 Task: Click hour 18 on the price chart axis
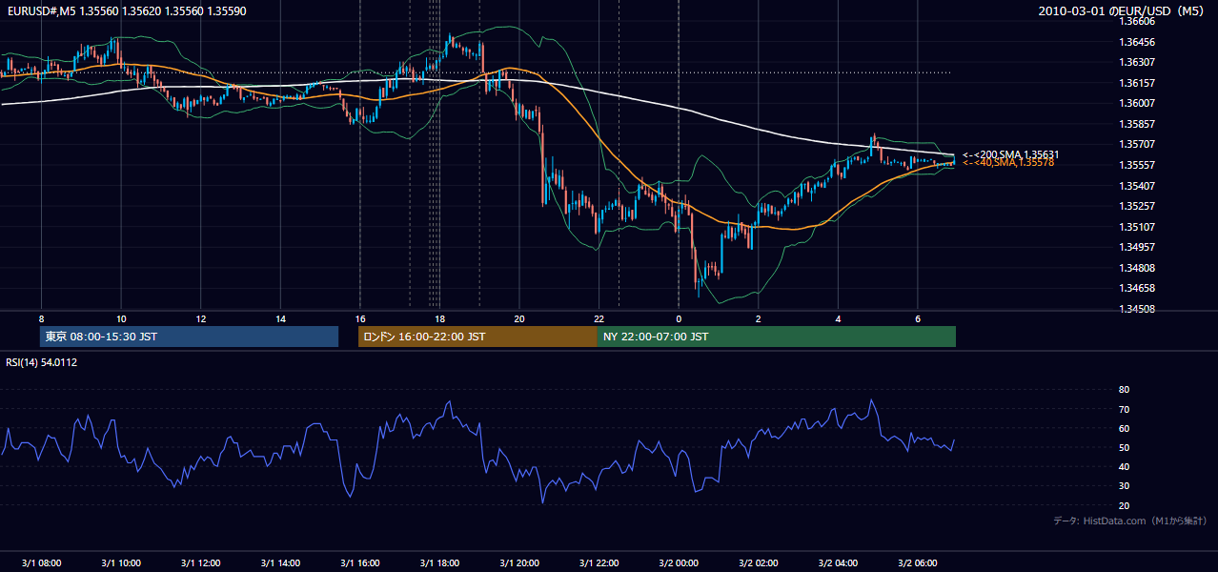439,318
